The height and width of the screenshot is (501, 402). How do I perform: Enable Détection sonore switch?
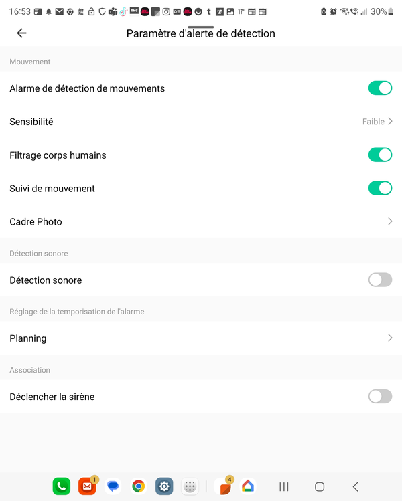click(380, 280)
